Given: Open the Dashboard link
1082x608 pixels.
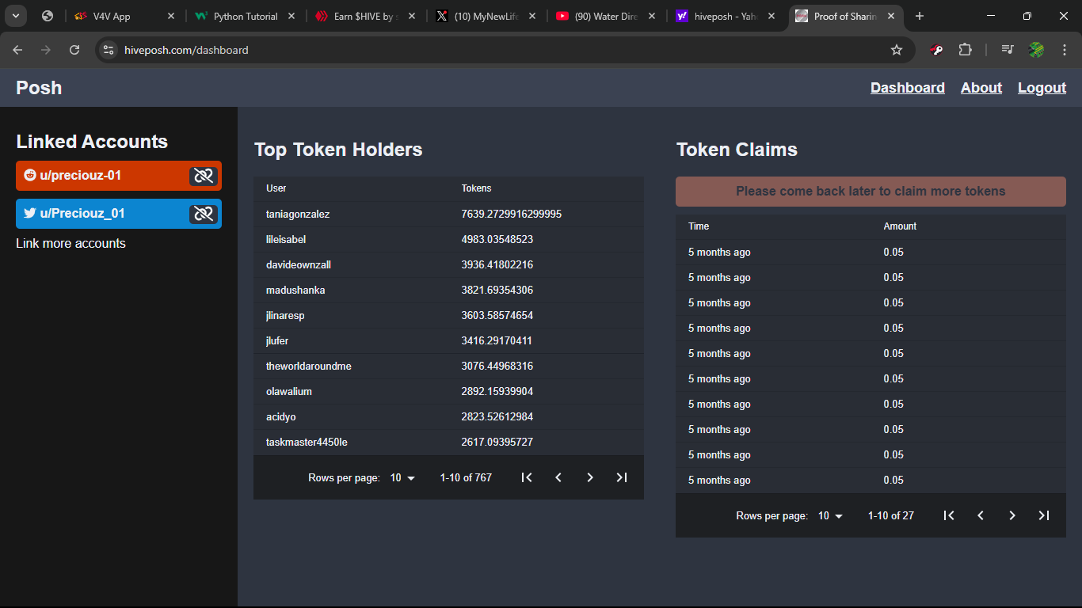Looking at the screenshot, I should (x=908, y=88).
